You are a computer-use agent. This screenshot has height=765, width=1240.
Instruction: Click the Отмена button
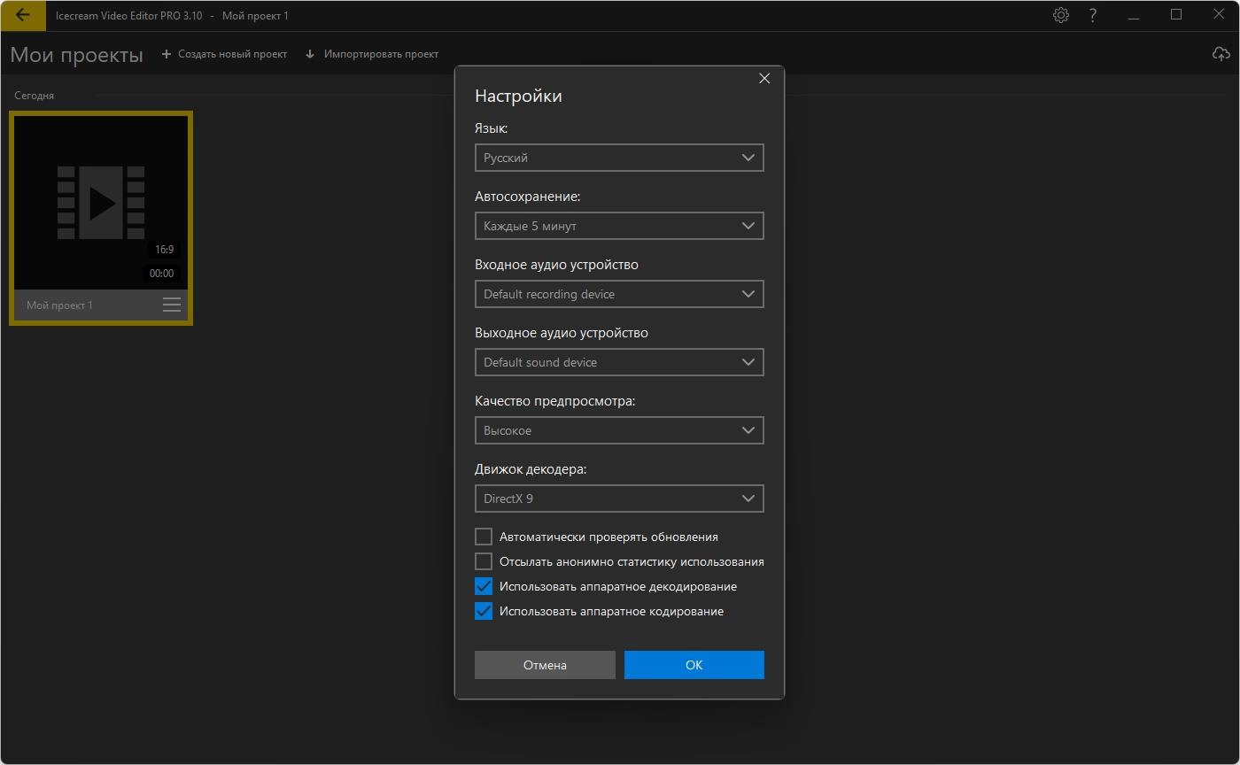pyautogui.click(x=545, y=665)
